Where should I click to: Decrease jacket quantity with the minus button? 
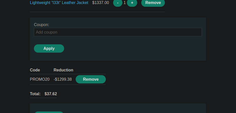click(x=118, y=3)
